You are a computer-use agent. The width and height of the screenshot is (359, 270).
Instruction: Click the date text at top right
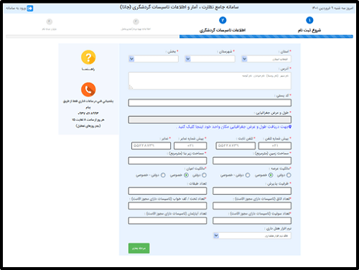332,8
